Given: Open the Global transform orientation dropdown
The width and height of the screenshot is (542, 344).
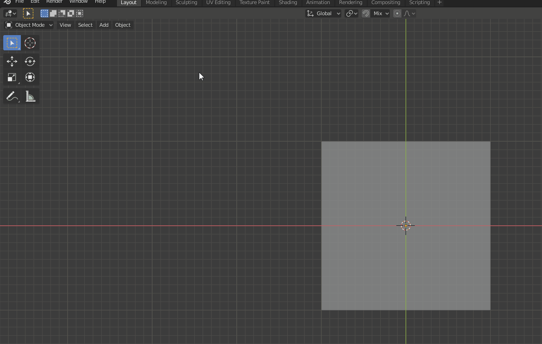Looking at the screenshot, I should point(323,13).
